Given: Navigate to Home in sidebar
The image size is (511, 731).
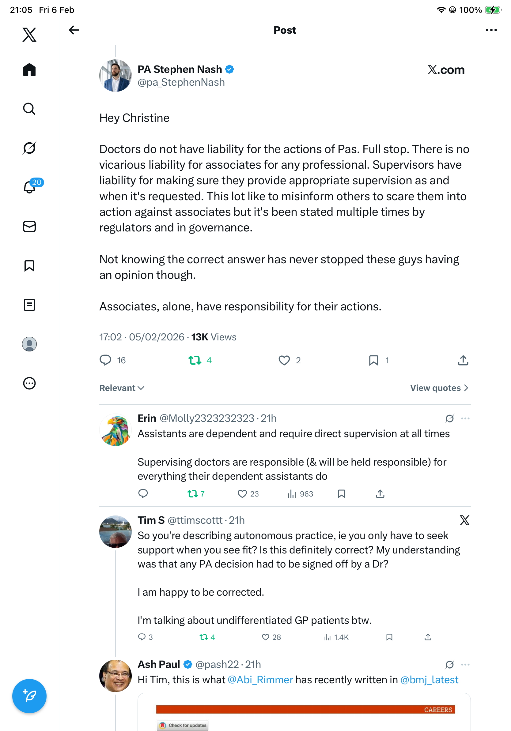Looking at the screenshot, I should click(29, 69).
